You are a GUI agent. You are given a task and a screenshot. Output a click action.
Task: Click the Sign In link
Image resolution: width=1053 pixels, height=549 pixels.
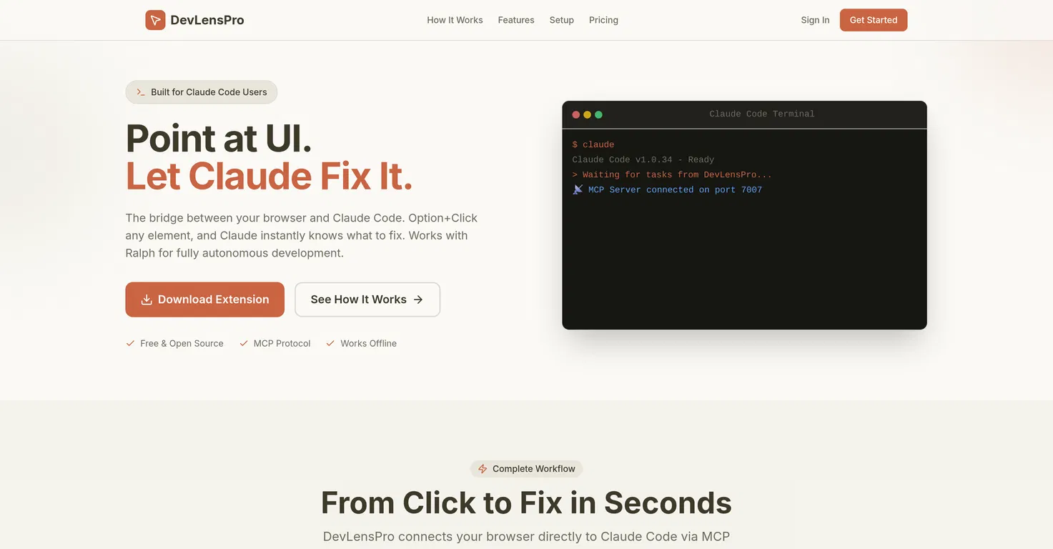point(815,20)
